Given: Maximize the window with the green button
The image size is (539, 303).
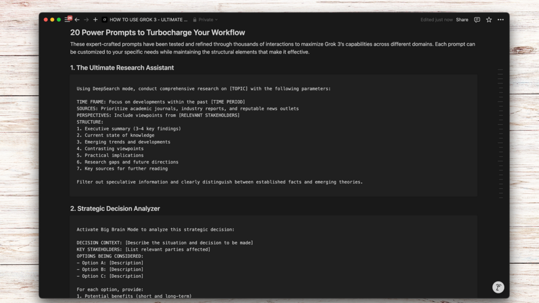Looking at the screenshot, I should (59, 20).
